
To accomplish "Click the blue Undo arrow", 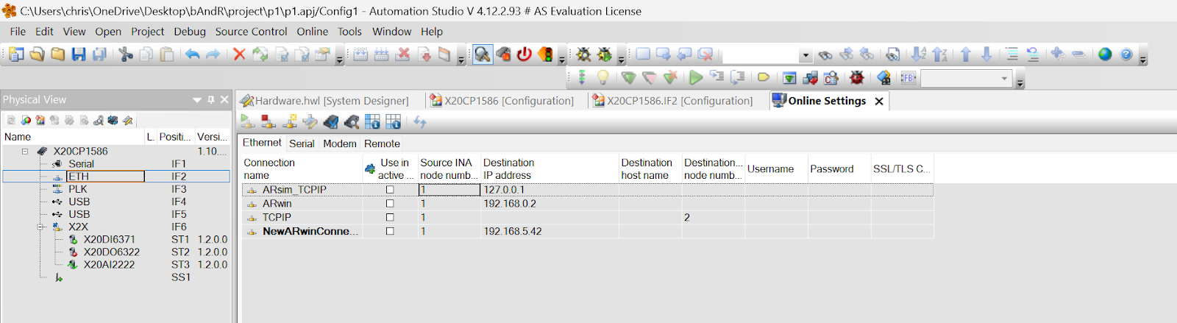I will pyautogui.click(x=193, y=54).
